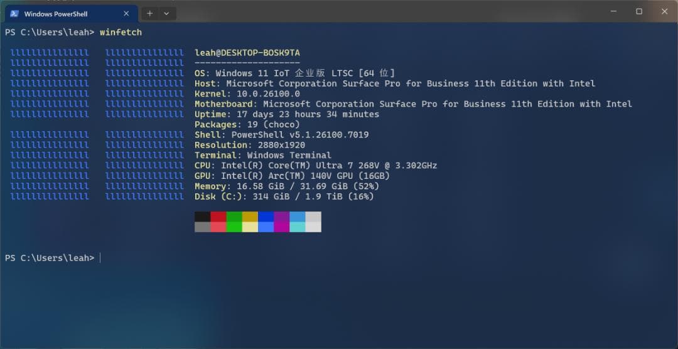Open a new tab with plus button
678x349 pixels.
click(x=149, y=13)
